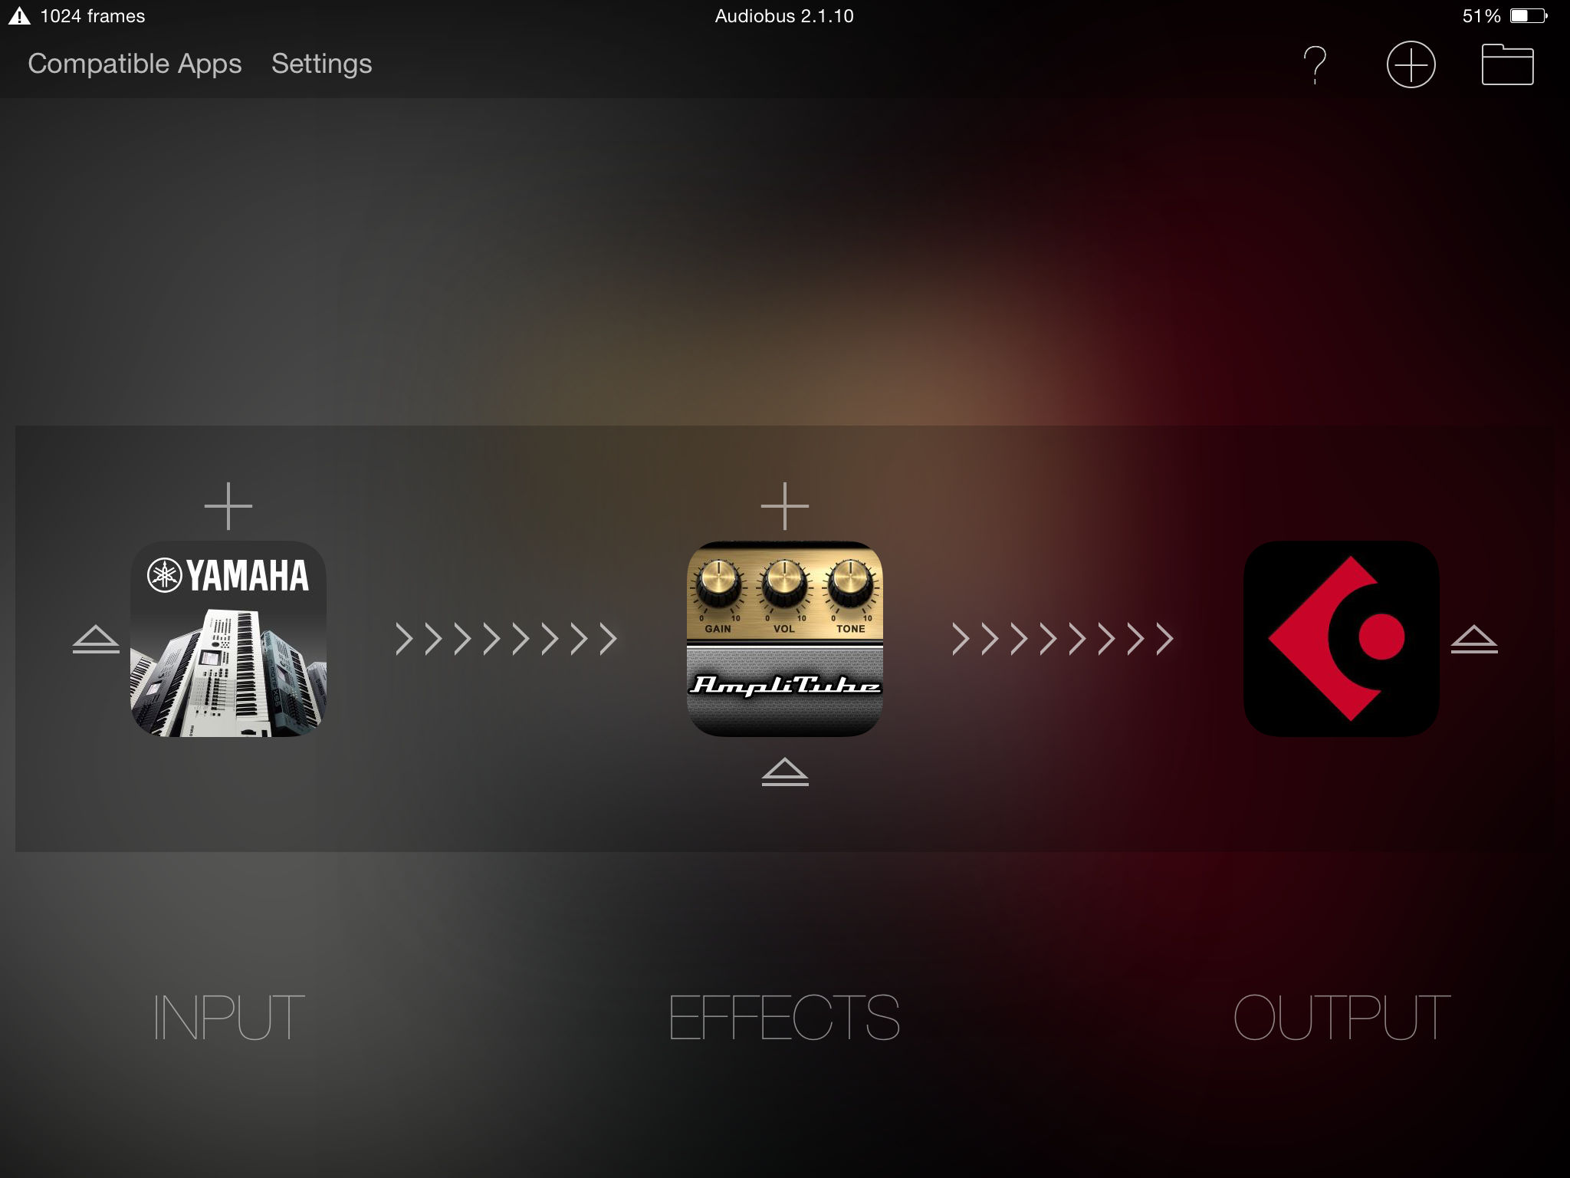The width and height of the screenshot is (1570, 1178).
Task: Add a new pipeline with circled plus
Action: (x=1411, y=64)
